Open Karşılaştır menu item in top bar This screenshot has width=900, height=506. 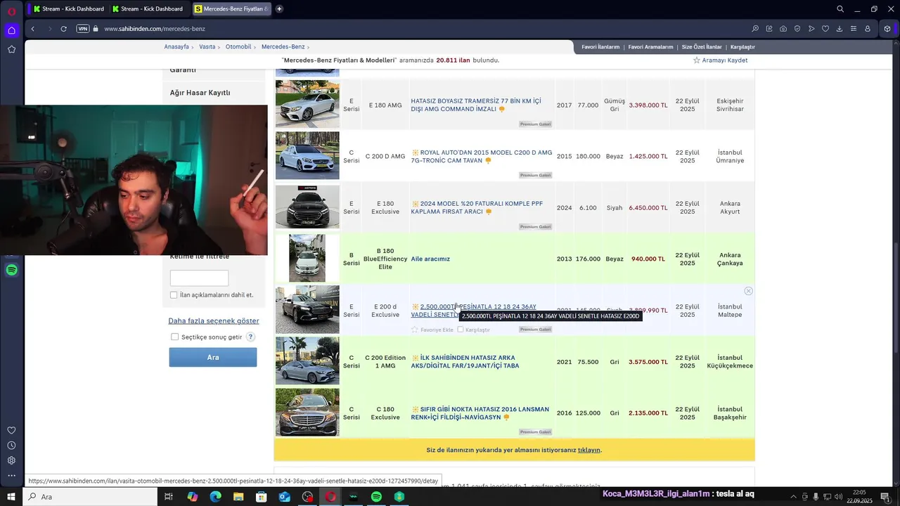[742, 47]
